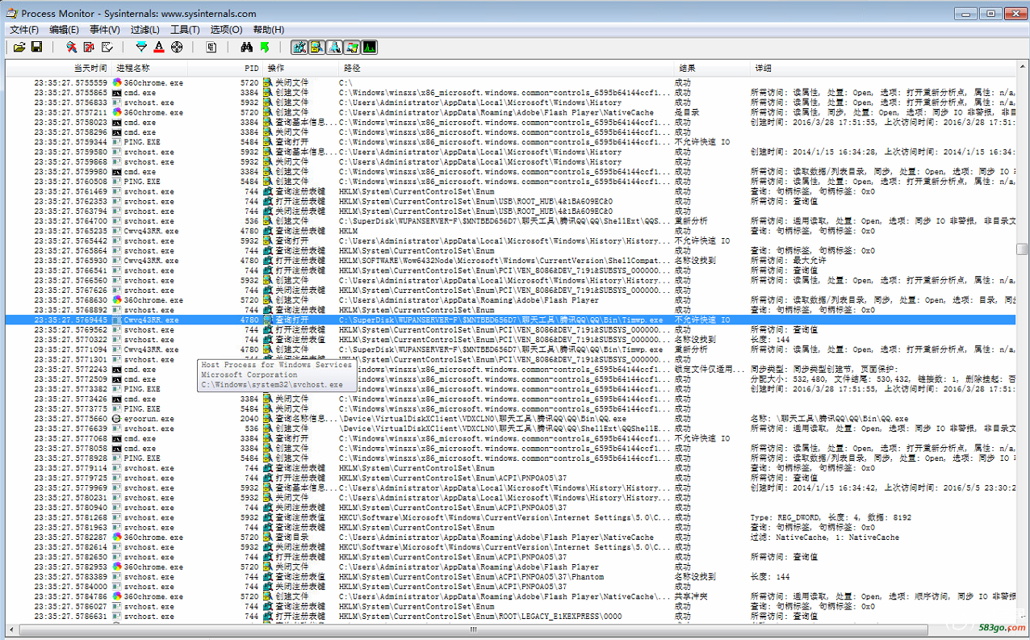Click timestamp 23:35:27.5761469
This screenshot has width=1030, height=640.
[71, 191]
